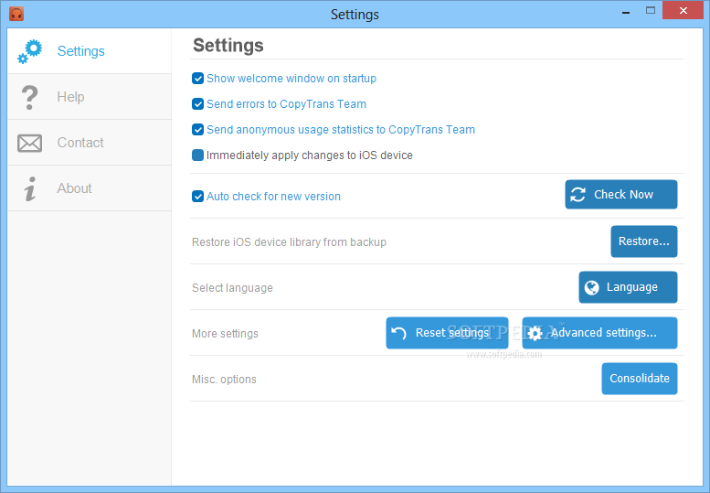Open the Settings sidebar tab
Image resolution: width=710 pixels, height=493 pixels.
tap(90, 51)
